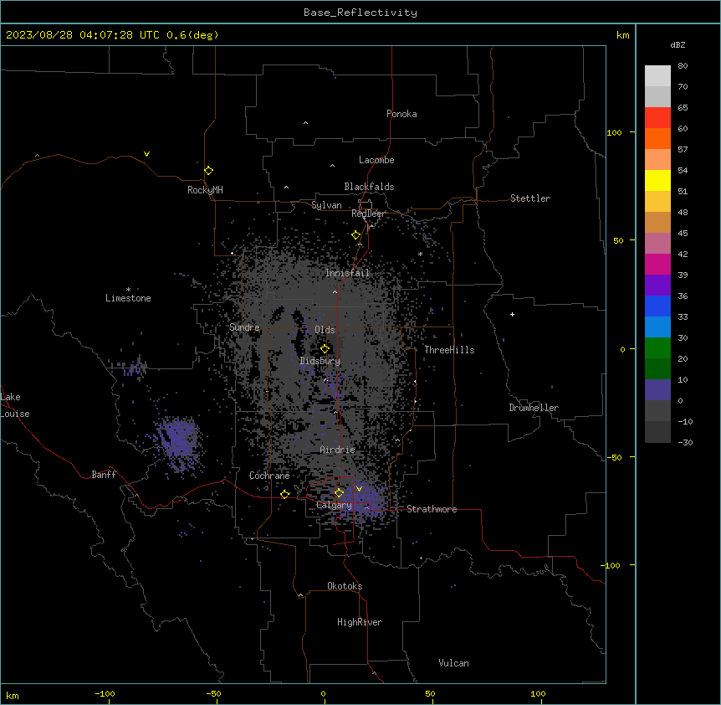Click the Calgary label
721x705 pixels.
coord(335,505)
